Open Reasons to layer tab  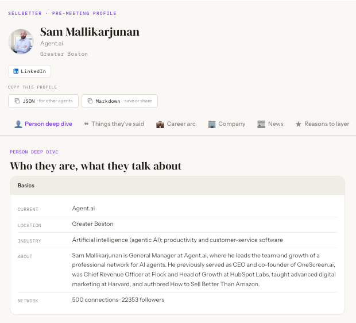click(322, 124)
